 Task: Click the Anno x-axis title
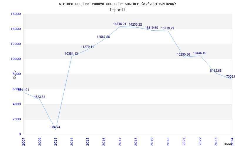coord(228,144)
